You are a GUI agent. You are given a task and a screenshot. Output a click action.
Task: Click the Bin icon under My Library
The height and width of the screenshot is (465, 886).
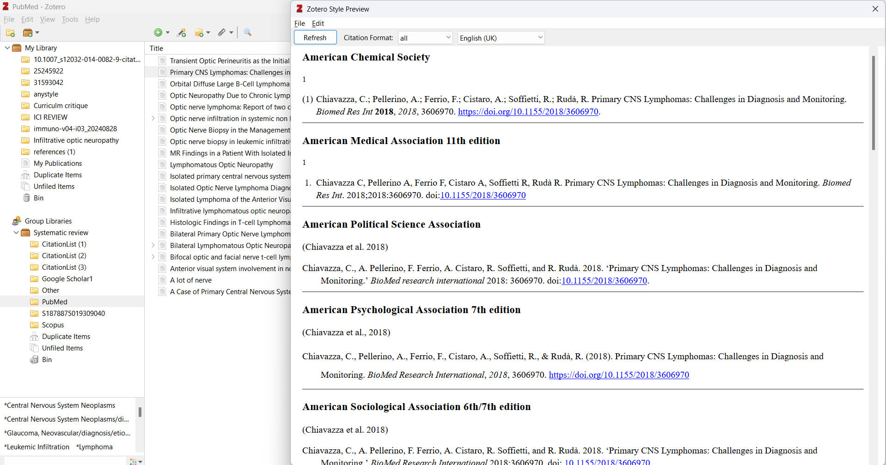26,198
